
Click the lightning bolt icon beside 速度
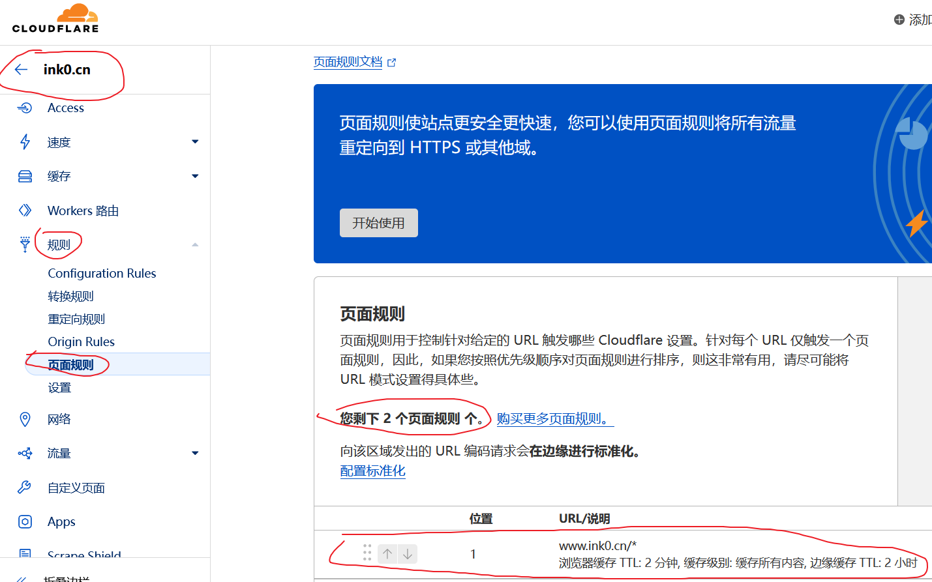click(x=25, y=142)
